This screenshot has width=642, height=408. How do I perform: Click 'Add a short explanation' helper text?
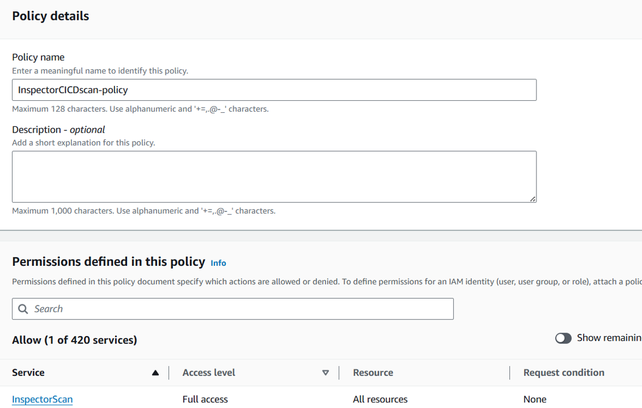[x=83, y=143]
